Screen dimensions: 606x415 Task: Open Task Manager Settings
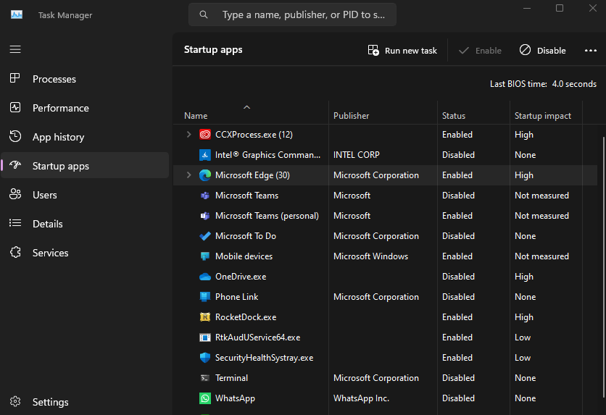(85, 402)
